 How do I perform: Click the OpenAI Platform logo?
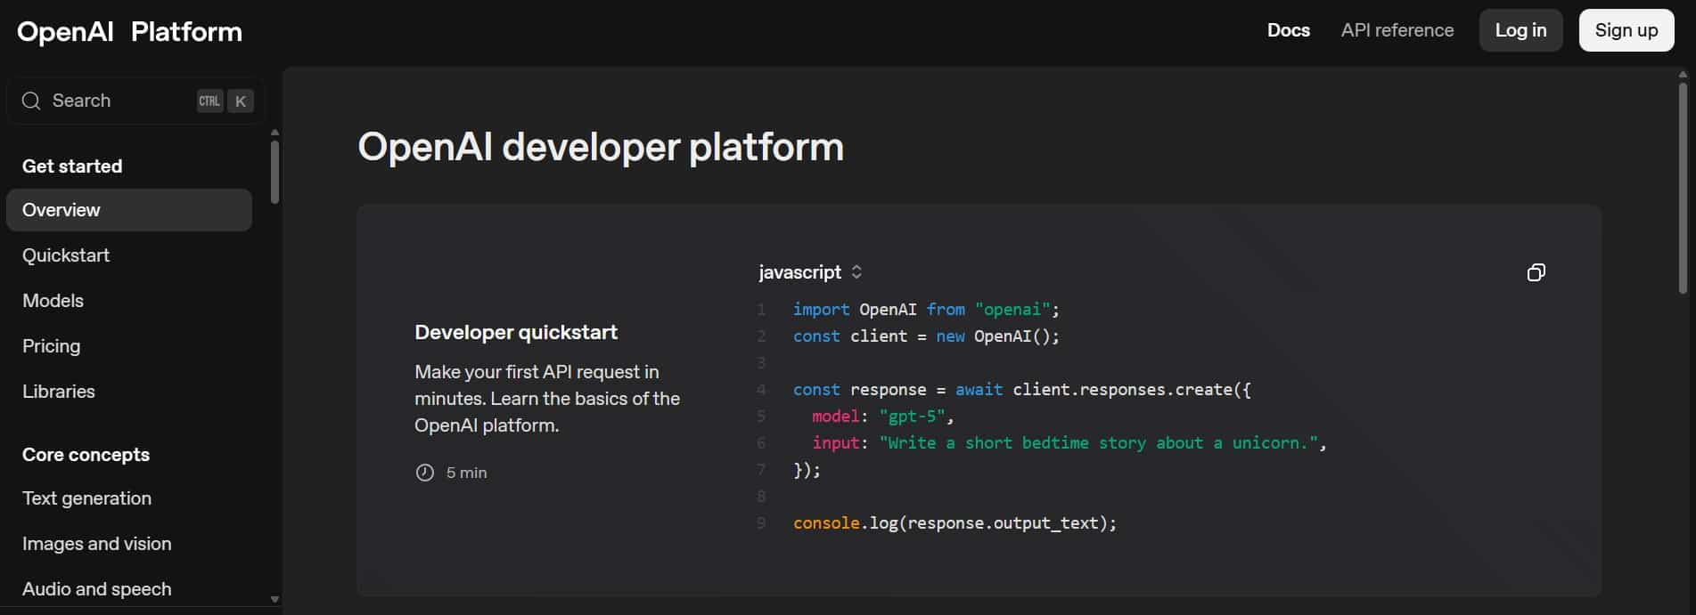129,32
